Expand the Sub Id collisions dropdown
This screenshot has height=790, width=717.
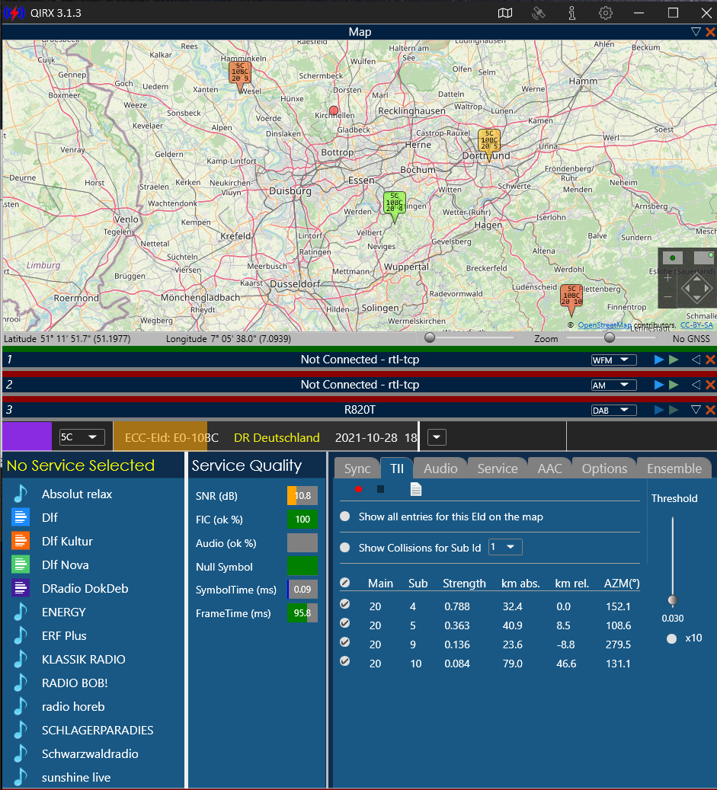point(505,547)
